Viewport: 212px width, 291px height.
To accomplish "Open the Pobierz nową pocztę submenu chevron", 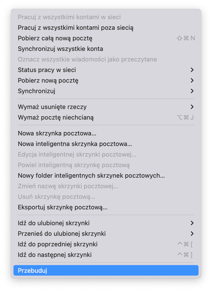I will 192,81.
